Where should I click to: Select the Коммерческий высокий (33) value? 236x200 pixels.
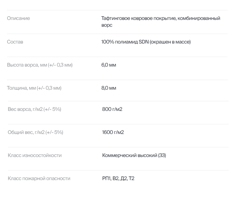click(134, 155)
